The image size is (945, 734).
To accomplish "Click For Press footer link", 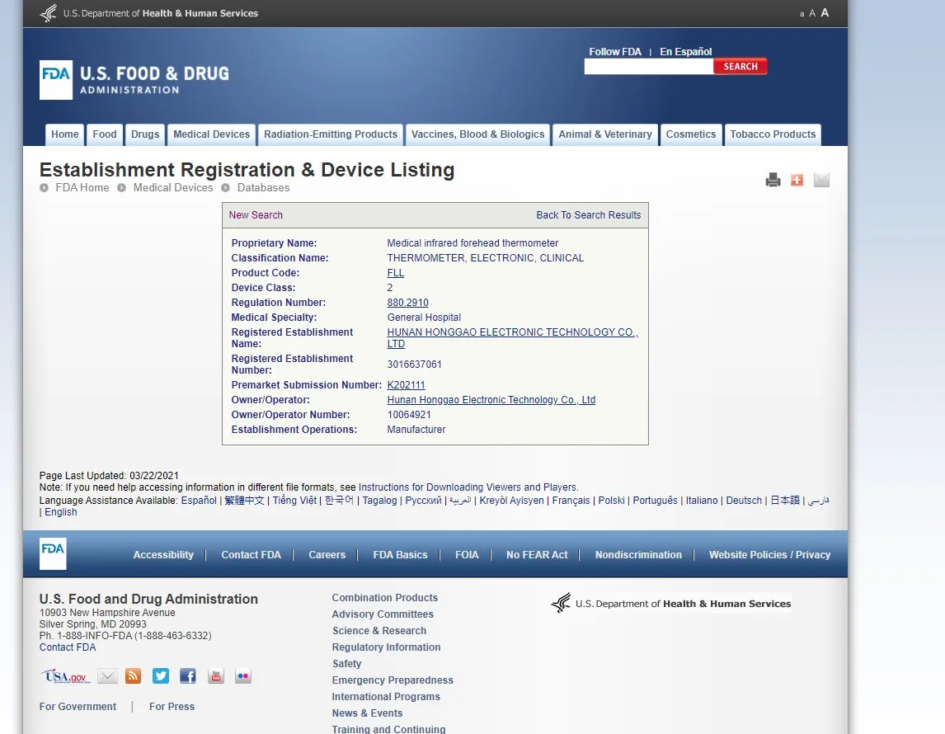I will [x=172, y=707].
